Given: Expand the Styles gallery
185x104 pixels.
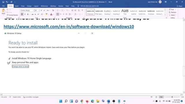Looking at the screenshot, I should pyautogui.click(x=165, y=14).
